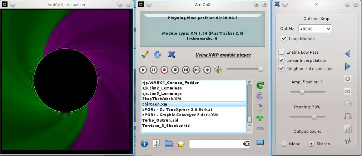Viewport: 362px width, 156px height.
Task: Click the up arrow at the playlist scrollbar top
Action: 249,82
